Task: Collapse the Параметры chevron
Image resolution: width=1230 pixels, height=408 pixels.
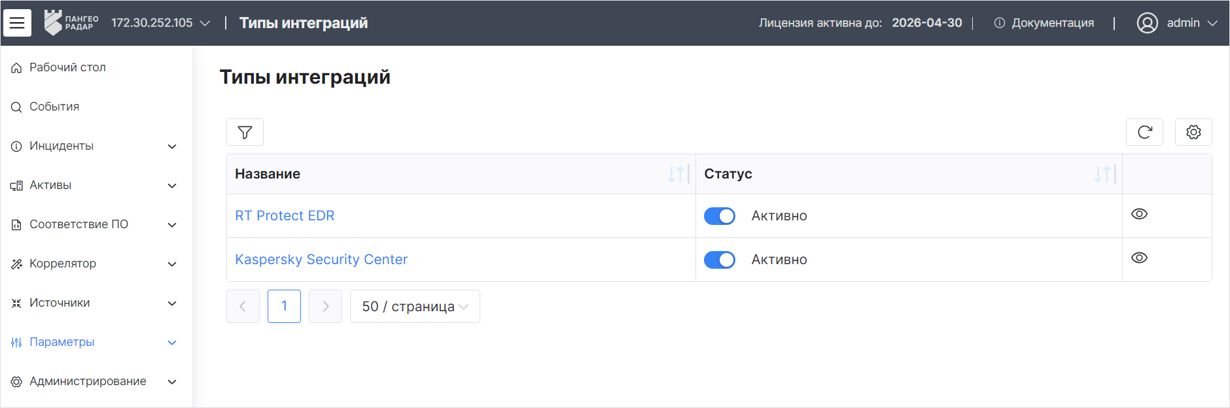Action: [172, 343]
